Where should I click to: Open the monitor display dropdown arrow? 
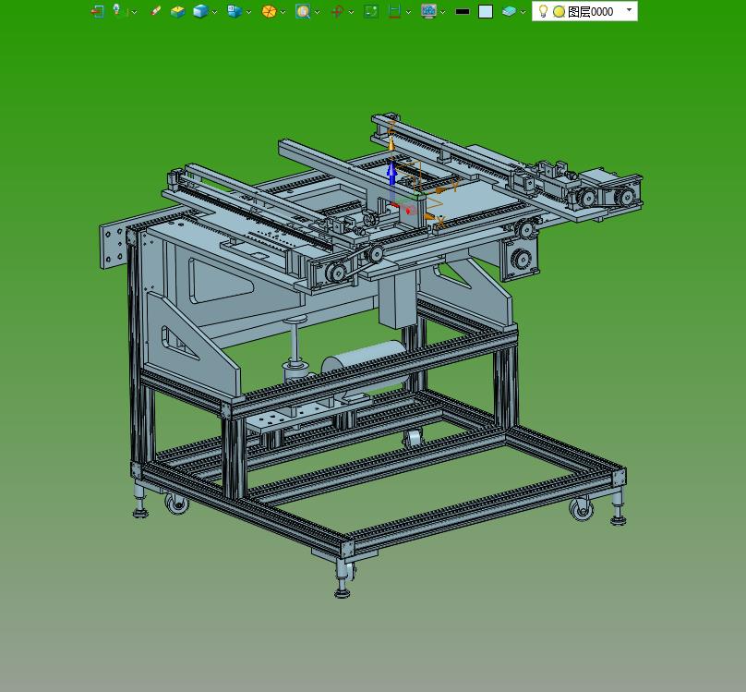[443, 12]
